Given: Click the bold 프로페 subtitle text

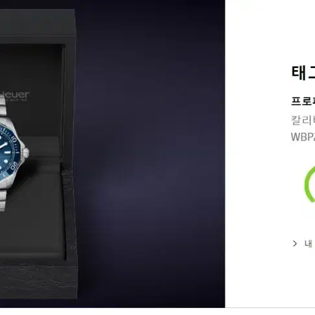Looking at the screenshot, I should pos(303,101).
